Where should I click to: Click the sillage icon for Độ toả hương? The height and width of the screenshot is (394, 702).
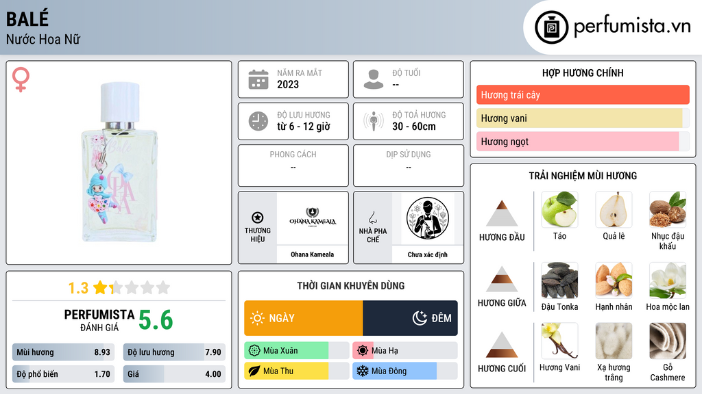(x=374, y=121)
